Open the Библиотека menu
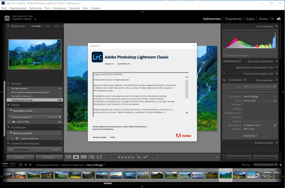The width and height of the screenshot is (285, 188). click(x=36, y=8)
